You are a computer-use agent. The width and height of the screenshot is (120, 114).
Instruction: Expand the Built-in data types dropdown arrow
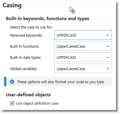coord(108,58)
